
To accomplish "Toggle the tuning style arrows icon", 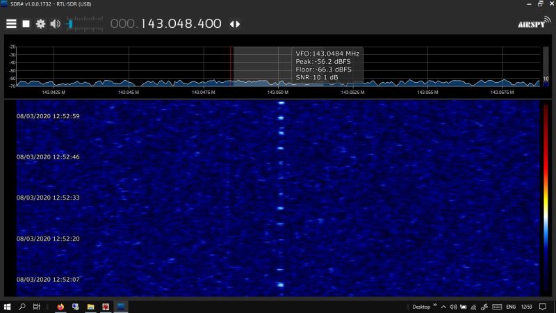I will coord(235,24).
